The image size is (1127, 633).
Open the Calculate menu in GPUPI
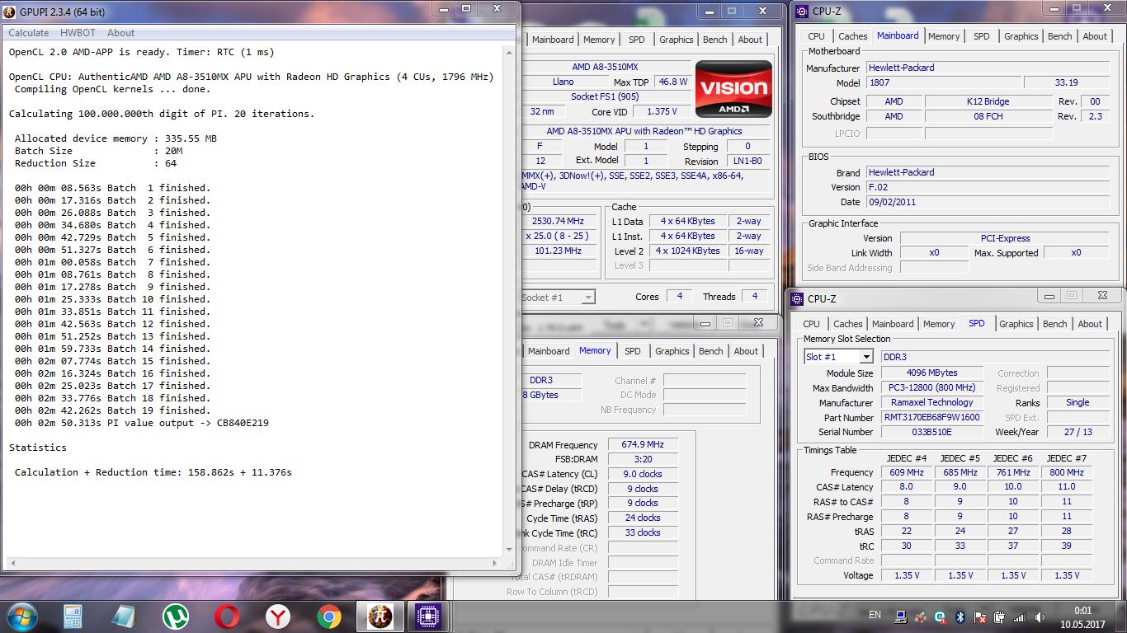coord(29,33)
